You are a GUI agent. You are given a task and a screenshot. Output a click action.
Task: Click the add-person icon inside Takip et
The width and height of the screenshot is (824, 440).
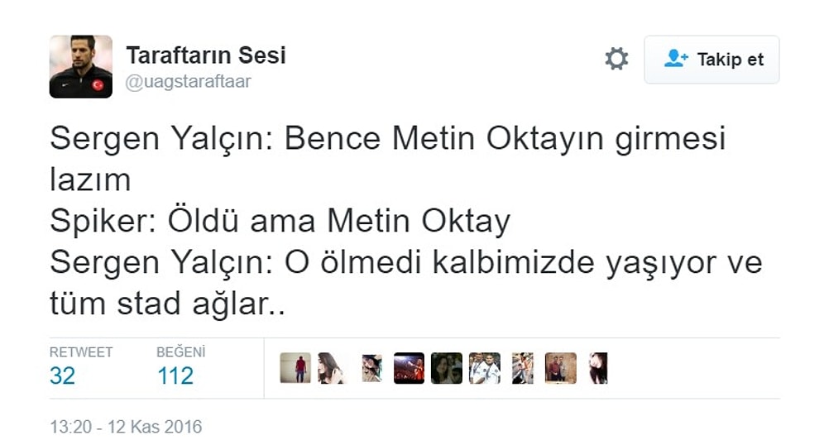pyautogui.click(x=675, y=58)
